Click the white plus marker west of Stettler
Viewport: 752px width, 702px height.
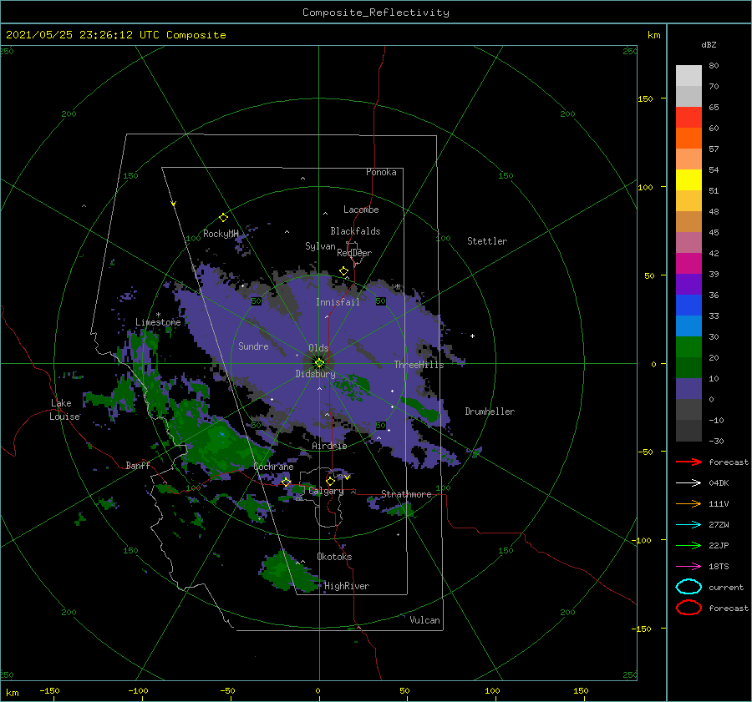[472, 336]
